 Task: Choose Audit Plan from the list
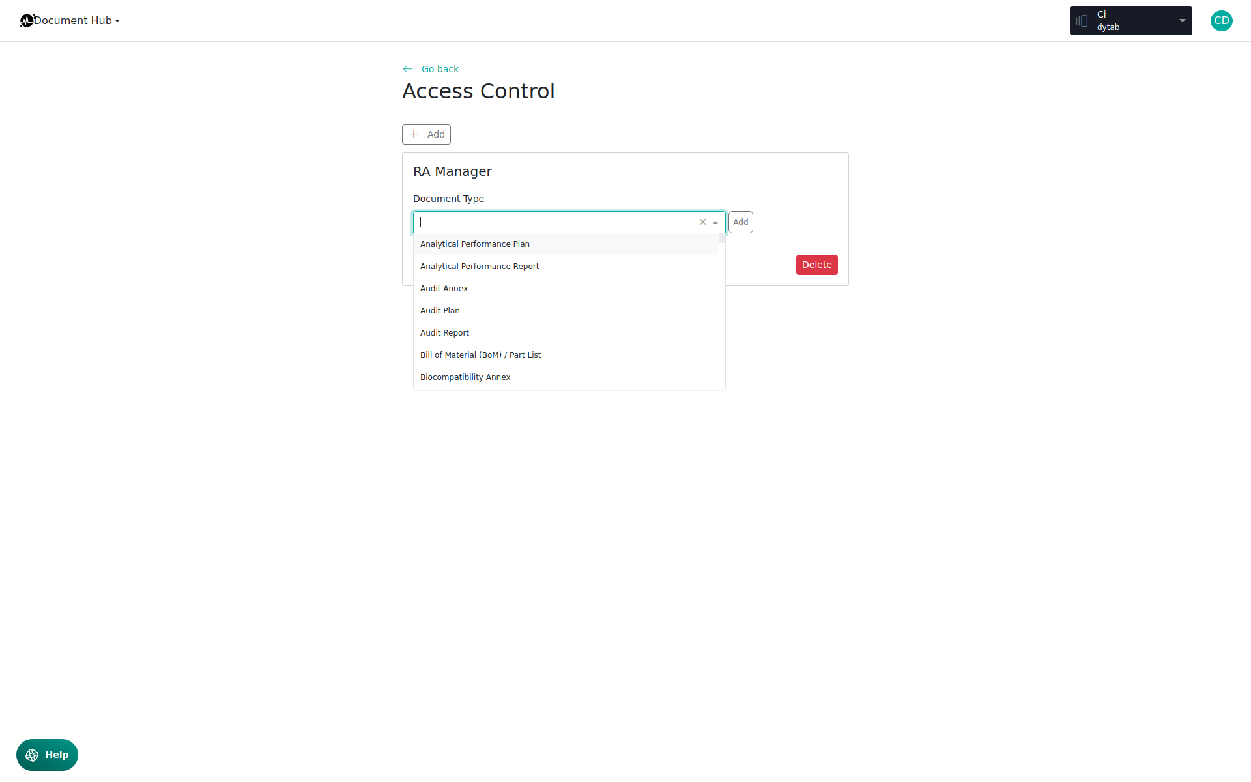click(440, 311)
